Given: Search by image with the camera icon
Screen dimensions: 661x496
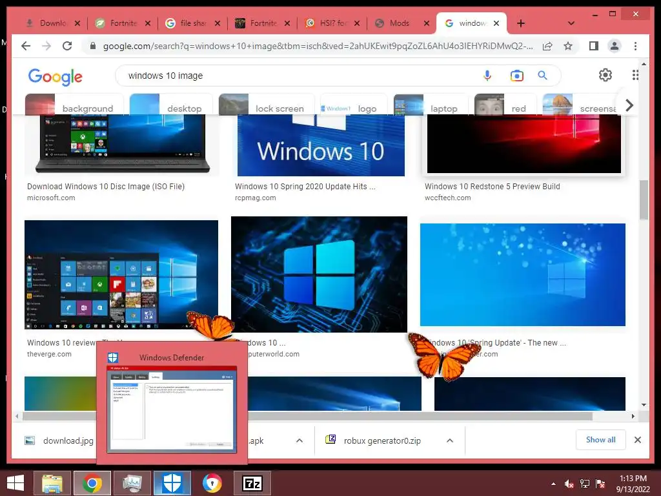Looking at the screenshot, I should 516,76.
